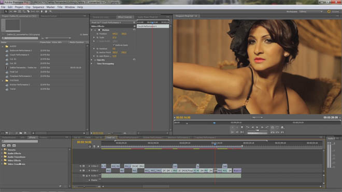Play the program monitor video
The height and width of the screenshot is (192, 342).
(258, 127)
